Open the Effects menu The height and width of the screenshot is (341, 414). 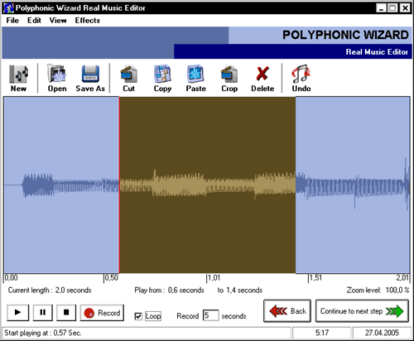coord(88,21)
